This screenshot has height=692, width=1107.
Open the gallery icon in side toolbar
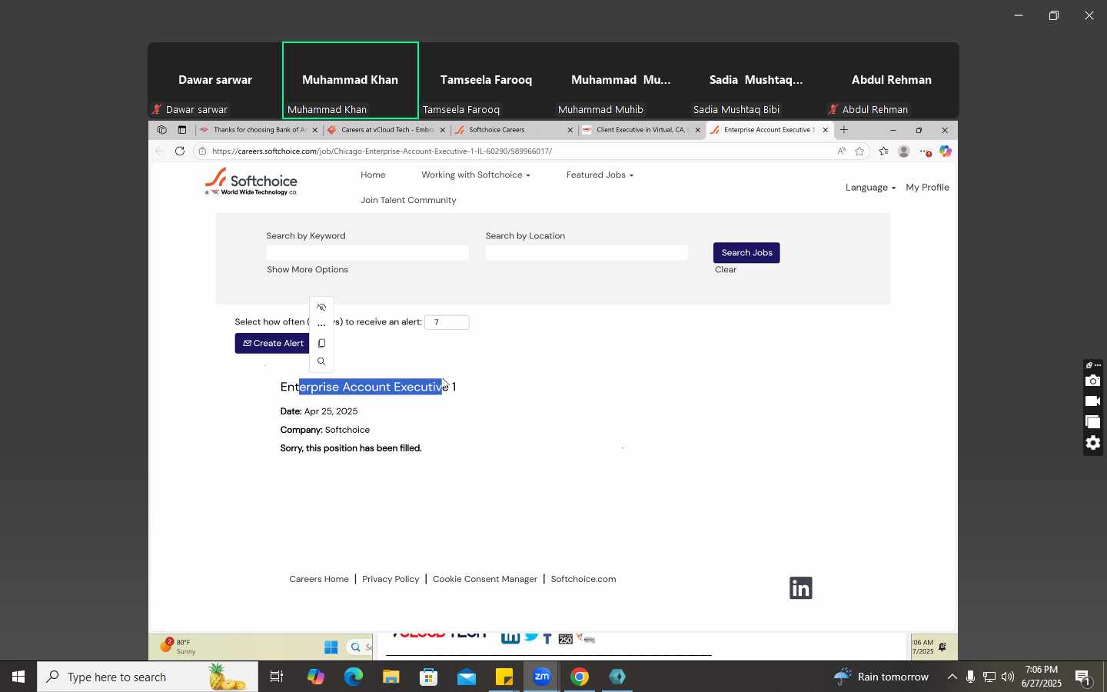(x=1093, y=422)
